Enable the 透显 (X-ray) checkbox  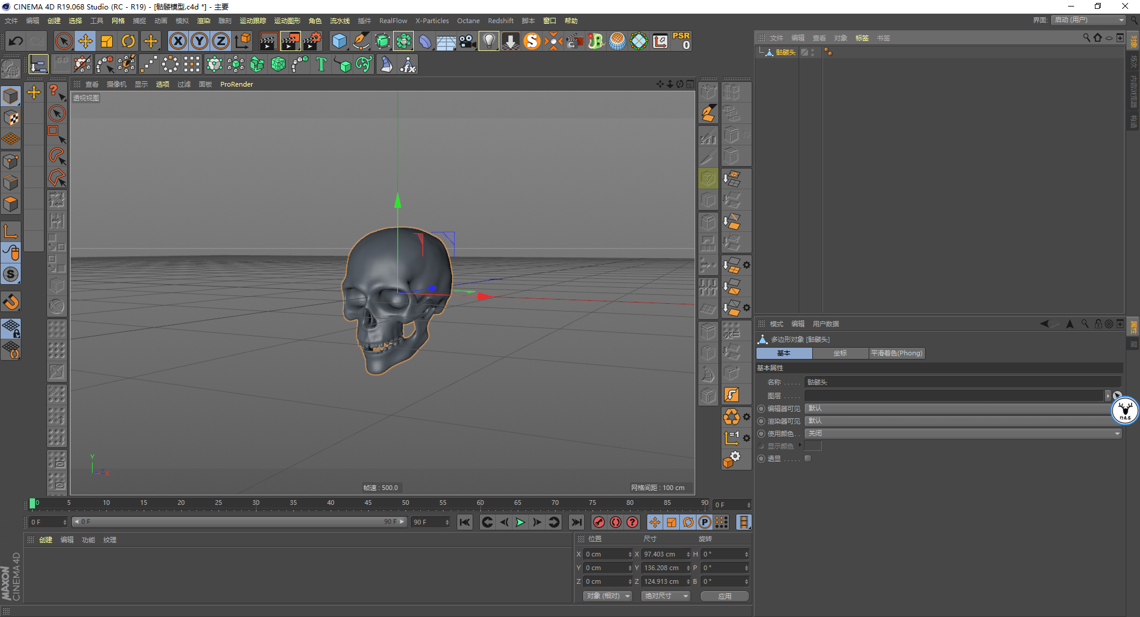coord(807,459)
